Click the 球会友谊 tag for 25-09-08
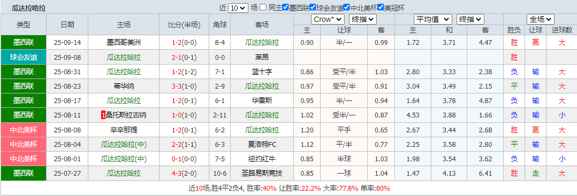The height and width of the screenshot is (196, 577). click(x=24, y=57)
